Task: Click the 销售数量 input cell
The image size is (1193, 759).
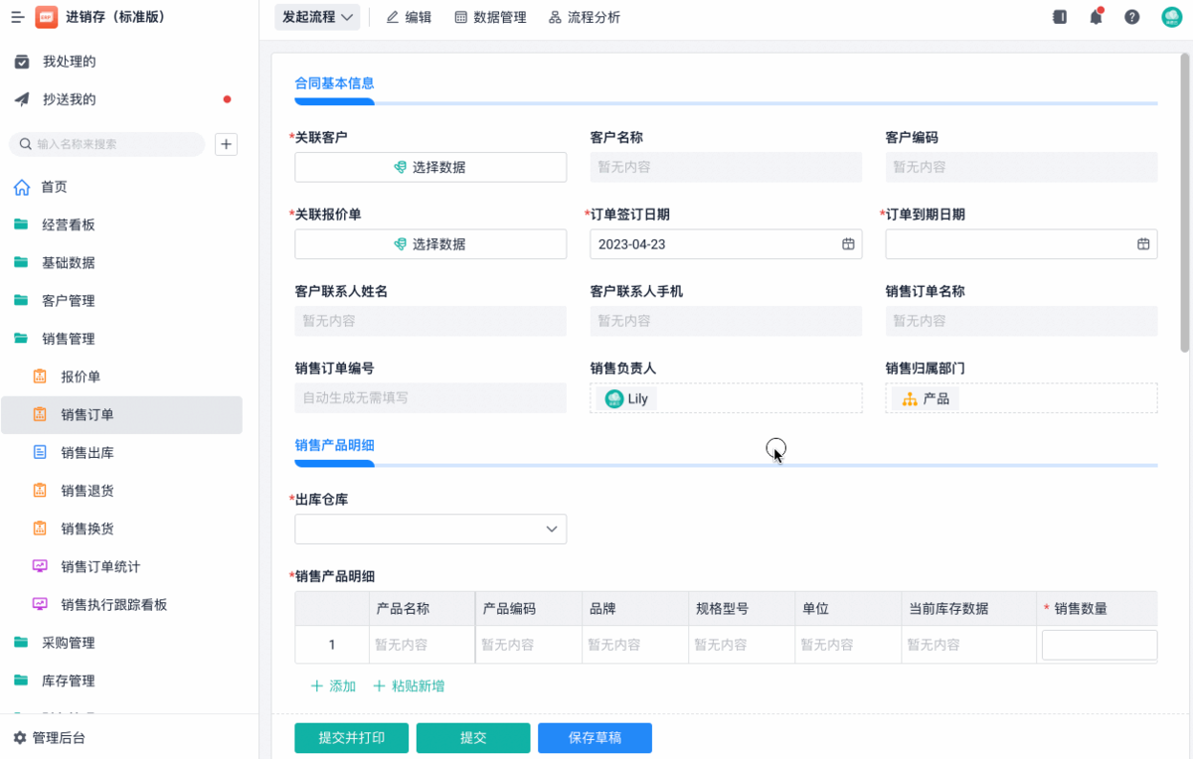Action: click(1099, 645)
